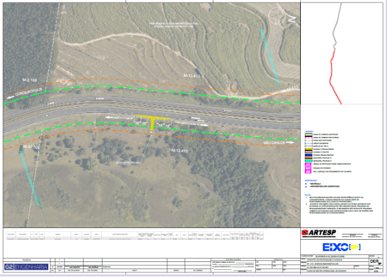Click the M-13.413 label north of highway
The image size is (387, 277).
[192, 76]
